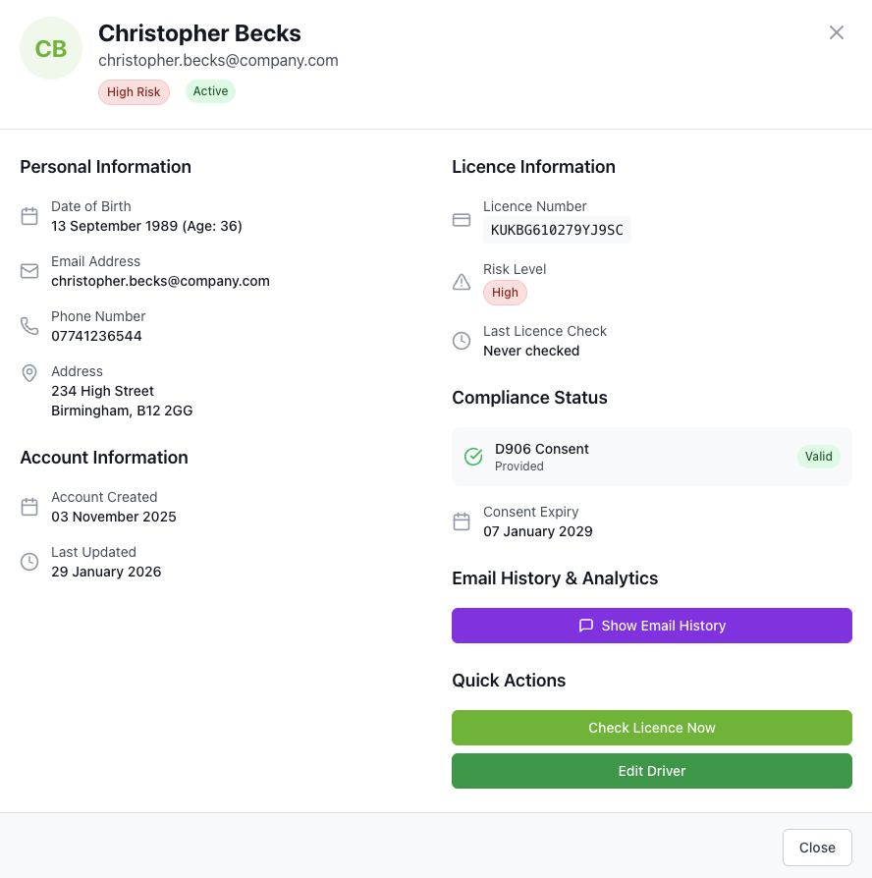Click the Active status badge
Image resolution: width=872 pixels, height=878 pixels.
(210, 91)
